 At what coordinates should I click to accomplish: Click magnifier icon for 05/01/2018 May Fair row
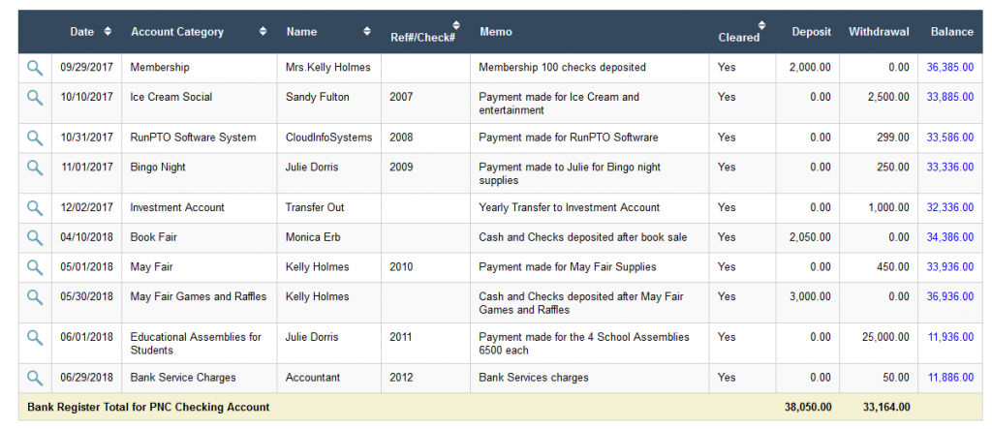(x=35, y=267)
